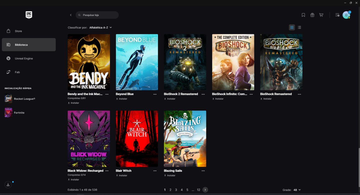Open the D profile avatar
The width and height of the screenshot is (360, 195).
tap(346, 15)
